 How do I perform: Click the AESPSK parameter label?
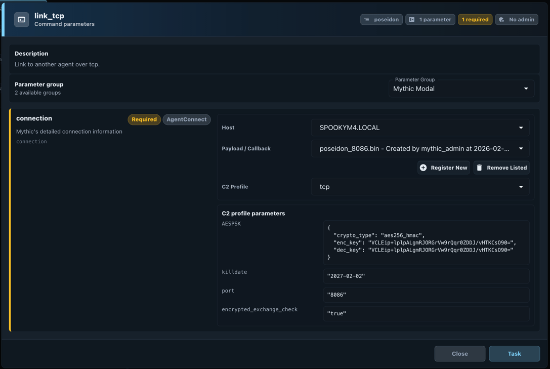pyautogui.click(x=231, y=224)
